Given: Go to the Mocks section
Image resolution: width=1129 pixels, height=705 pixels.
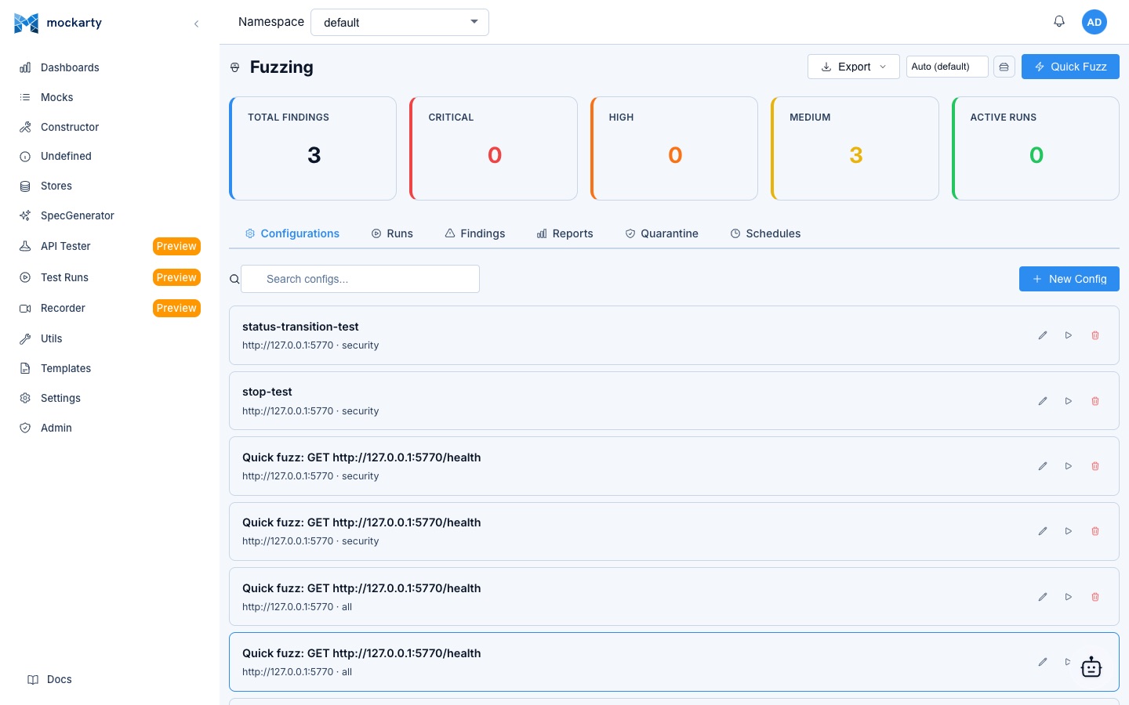Looking at the screenshot, I should (x=56, y=97).
